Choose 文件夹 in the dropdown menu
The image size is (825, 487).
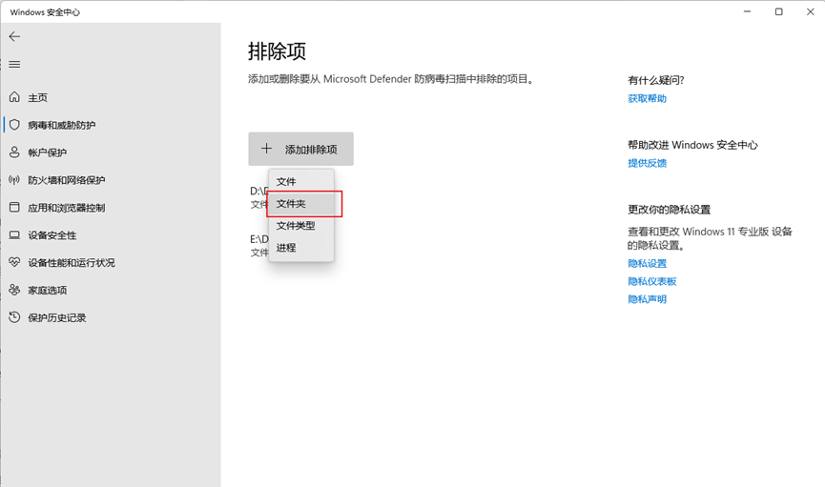coord(291,204)
